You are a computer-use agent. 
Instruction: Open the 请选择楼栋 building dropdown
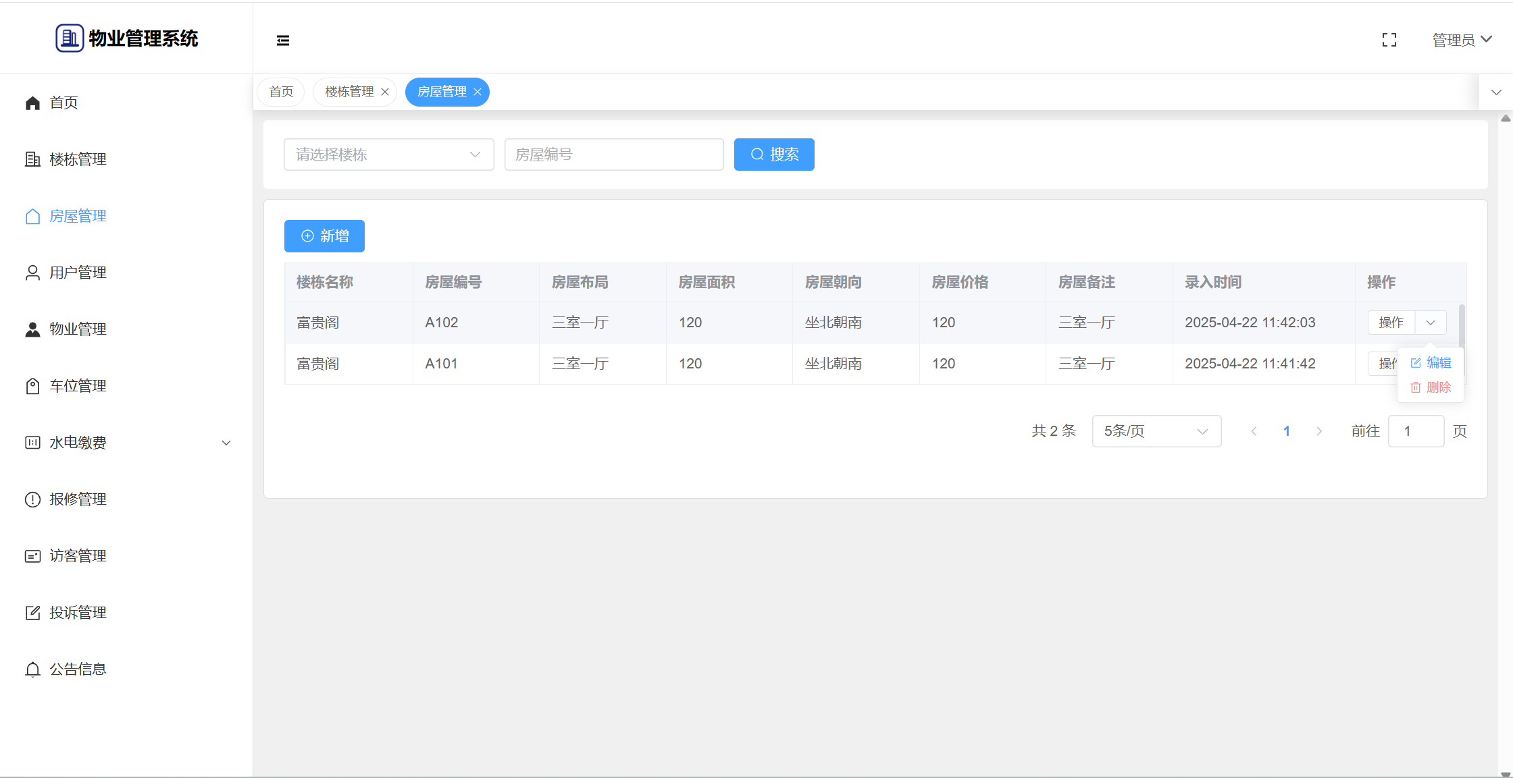click(388, 155)
